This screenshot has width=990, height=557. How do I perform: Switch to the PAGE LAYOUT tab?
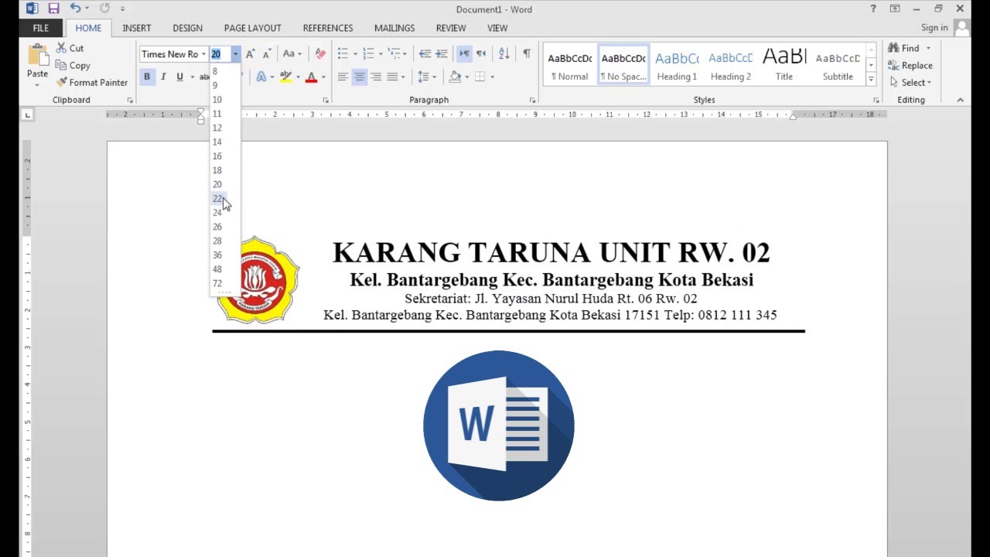pyautogui.click(x=253, y=28)
